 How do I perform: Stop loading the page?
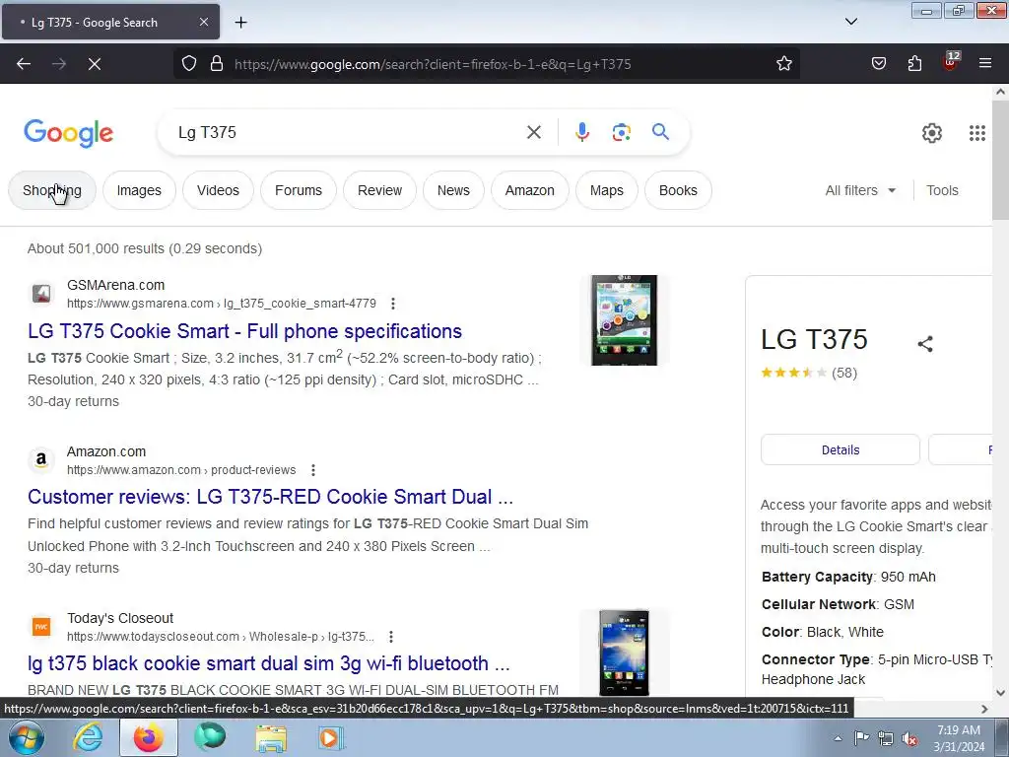pos(94,64)
